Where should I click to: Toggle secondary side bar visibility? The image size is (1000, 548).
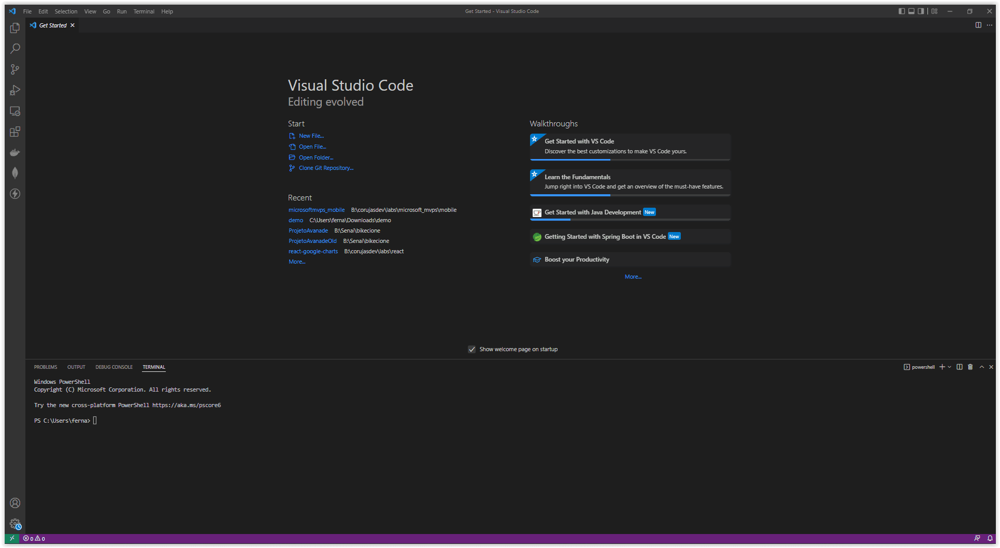click(921, 11)
